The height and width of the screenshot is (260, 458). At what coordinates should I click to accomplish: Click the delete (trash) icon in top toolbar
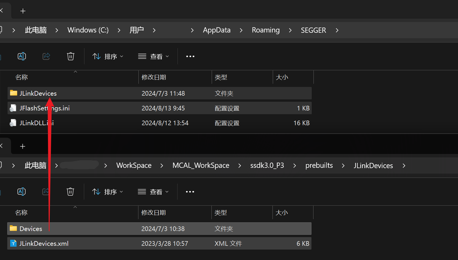[70, 56]
